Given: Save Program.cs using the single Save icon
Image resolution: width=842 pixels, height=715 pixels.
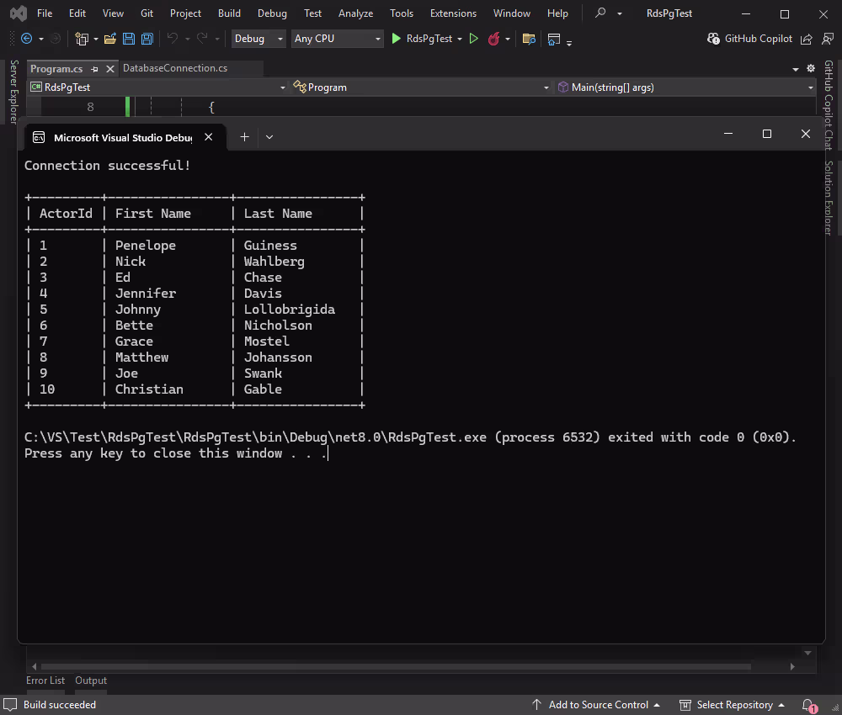Looking at the screenshot, I should pos(128,39).
